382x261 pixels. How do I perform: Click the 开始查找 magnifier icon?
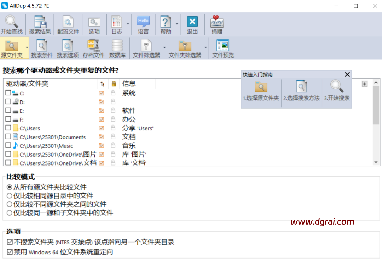click(11, 22)
